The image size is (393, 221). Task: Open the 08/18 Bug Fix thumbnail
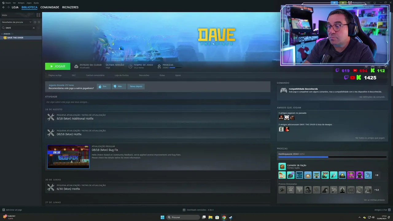68,157
